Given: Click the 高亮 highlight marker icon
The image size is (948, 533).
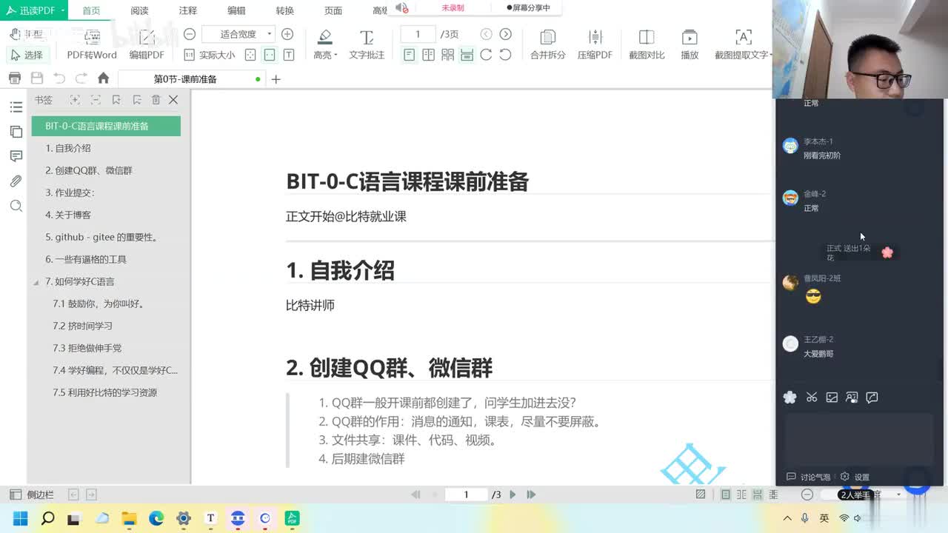Looking at the screenshot, I should [x=324, y=36].
